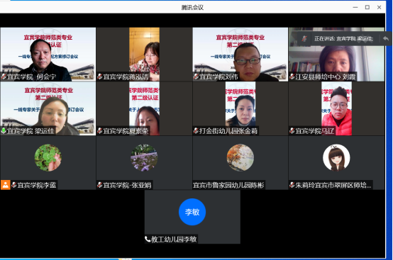Select 江安县师培中心 刘霞 video tile
Viewport: 393px width, 260px height.
click(336, 55)
